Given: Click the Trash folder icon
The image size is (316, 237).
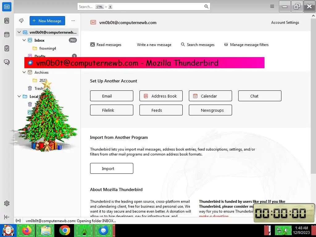Looking at the screenshot, I should (30, 89).
